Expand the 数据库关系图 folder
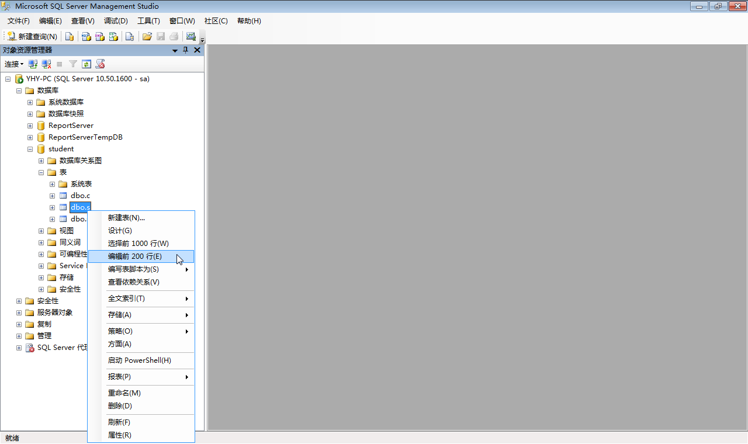Image resolution: width=748 pixels, height=444 pixels. (x=41, y=161)
